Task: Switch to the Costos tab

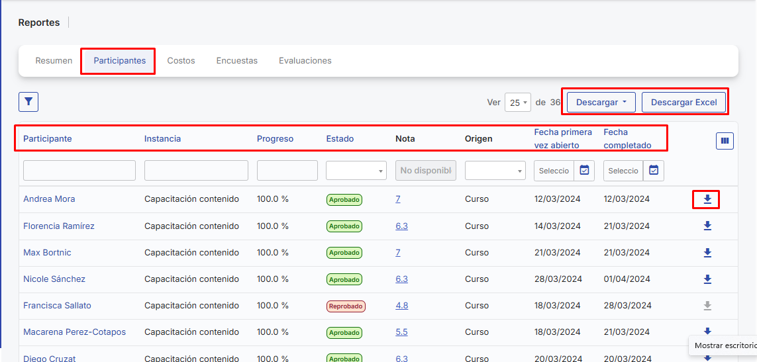Action: (x=181, y=61)
